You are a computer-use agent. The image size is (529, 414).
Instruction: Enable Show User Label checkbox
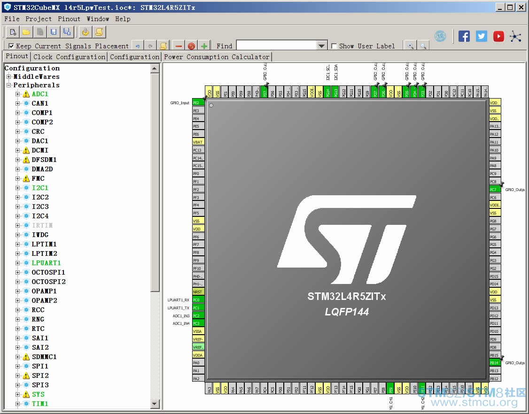pyautogui.click(x=334, y=46)
